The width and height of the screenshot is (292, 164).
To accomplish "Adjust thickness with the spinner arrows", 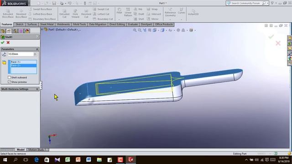I will (x=35, y=54).
